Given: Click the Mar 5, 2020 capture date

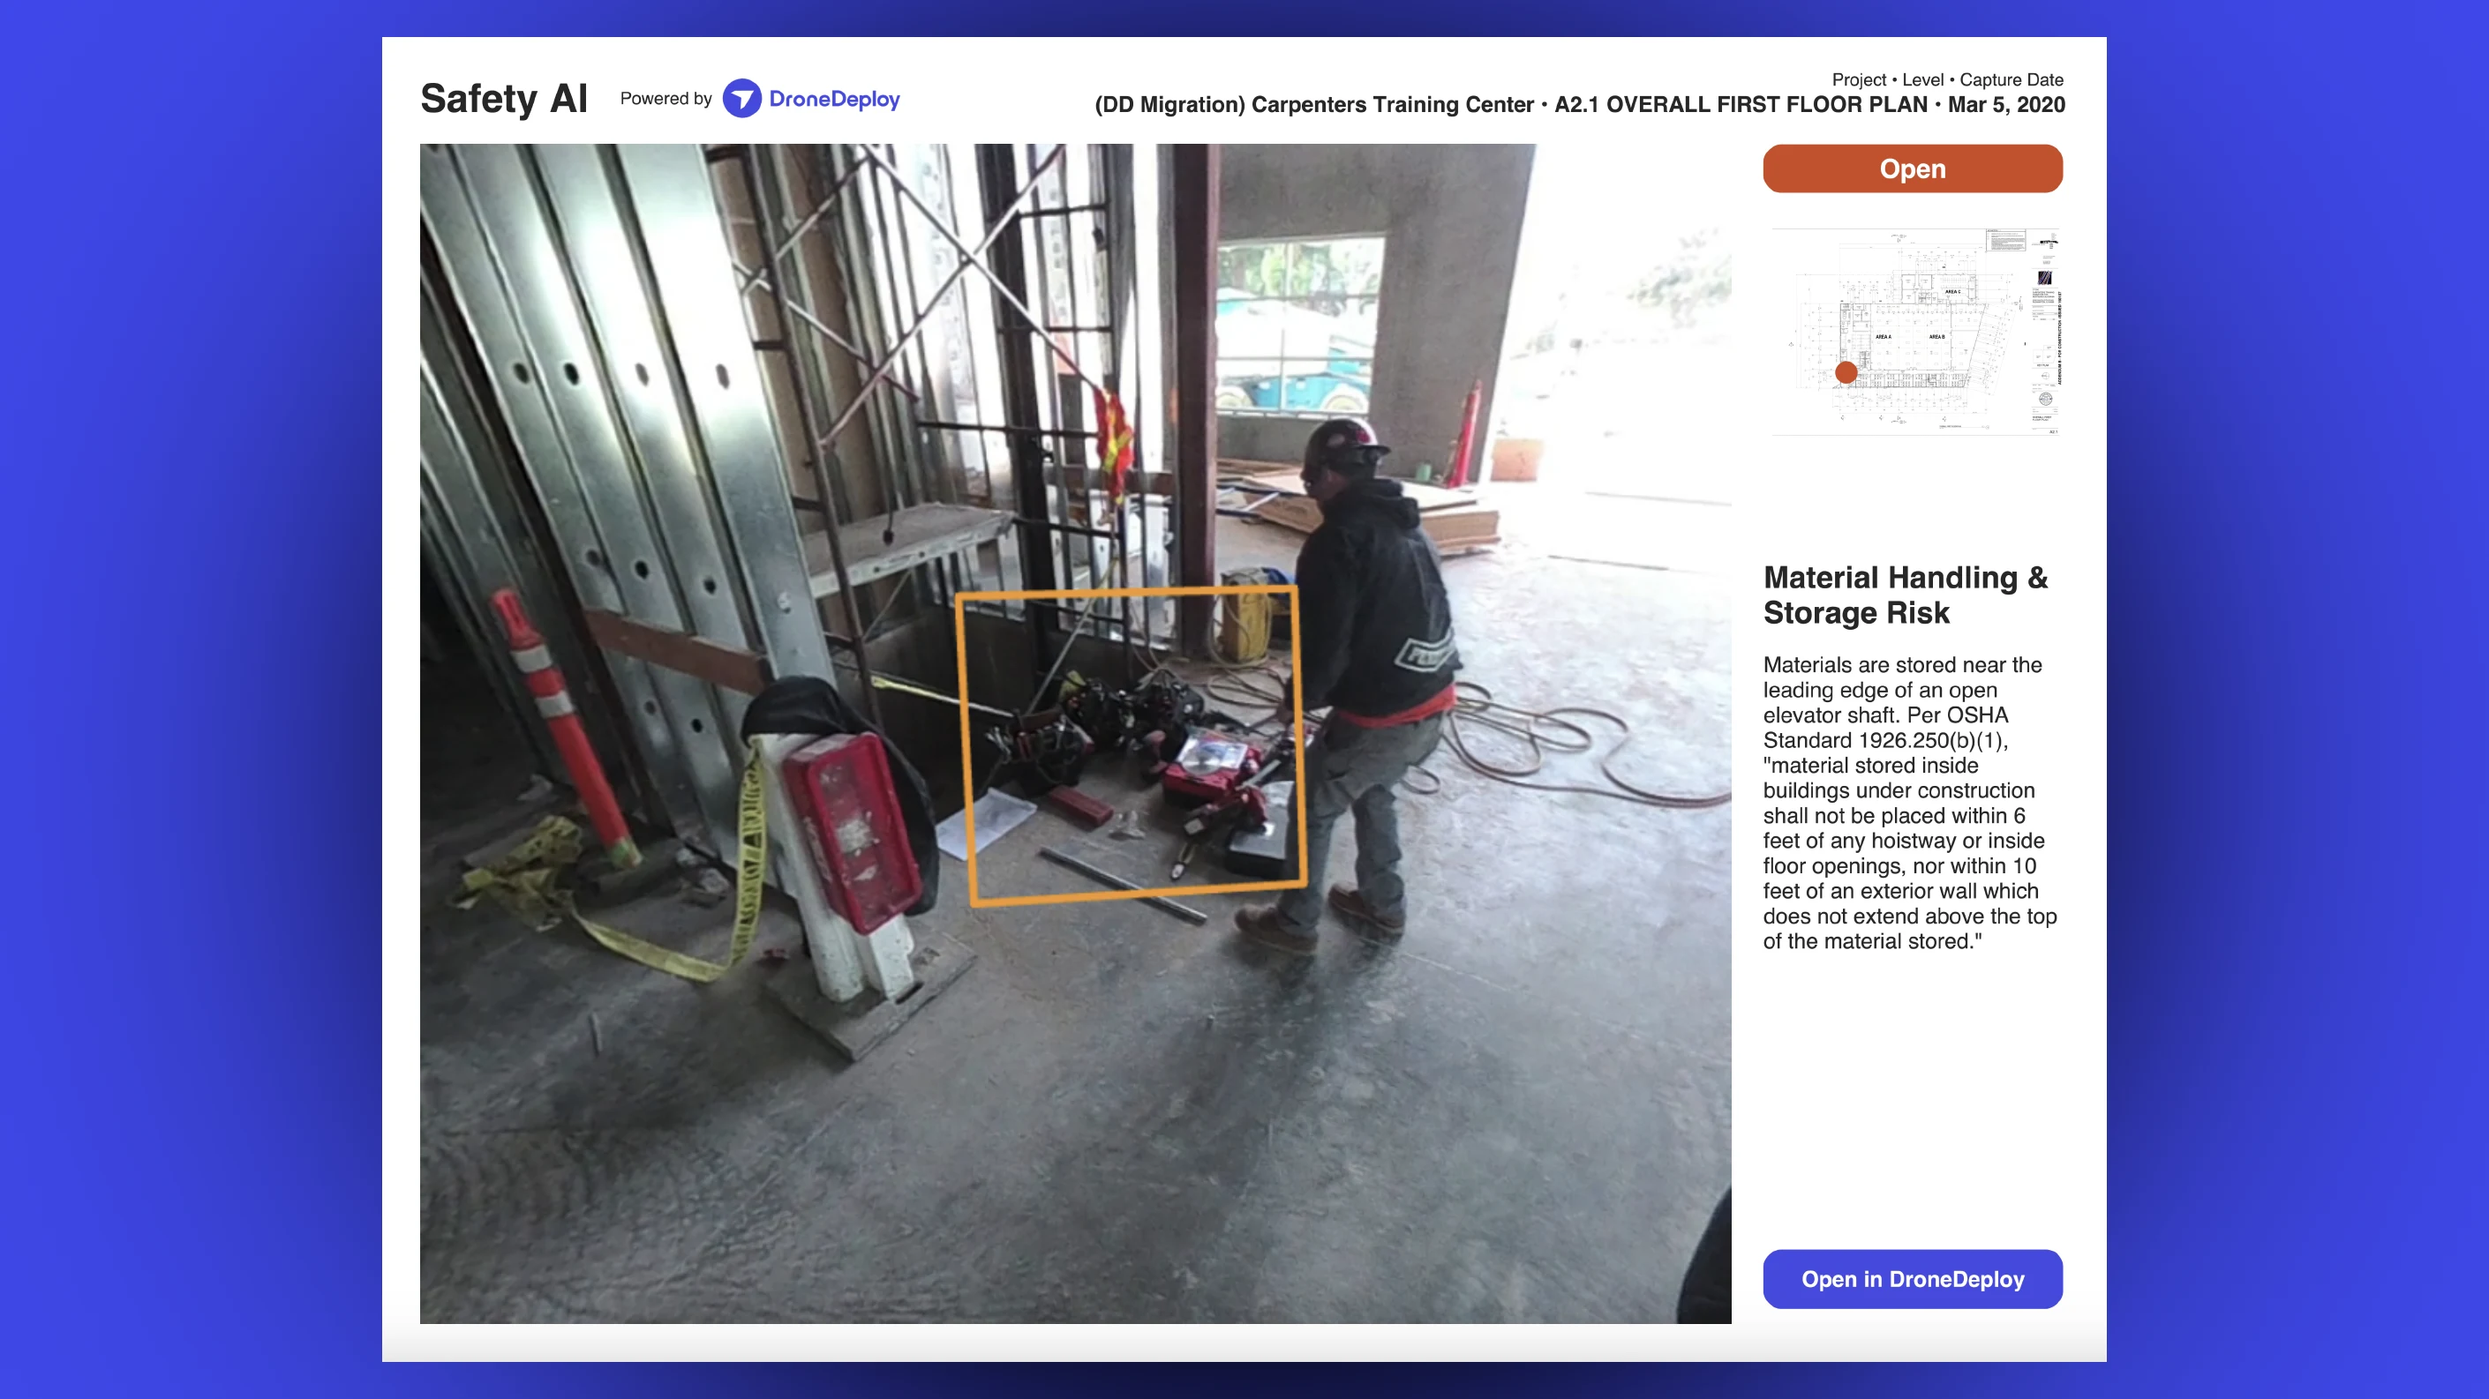Looking at the screenshot, I should click(x=2006, y=104).
